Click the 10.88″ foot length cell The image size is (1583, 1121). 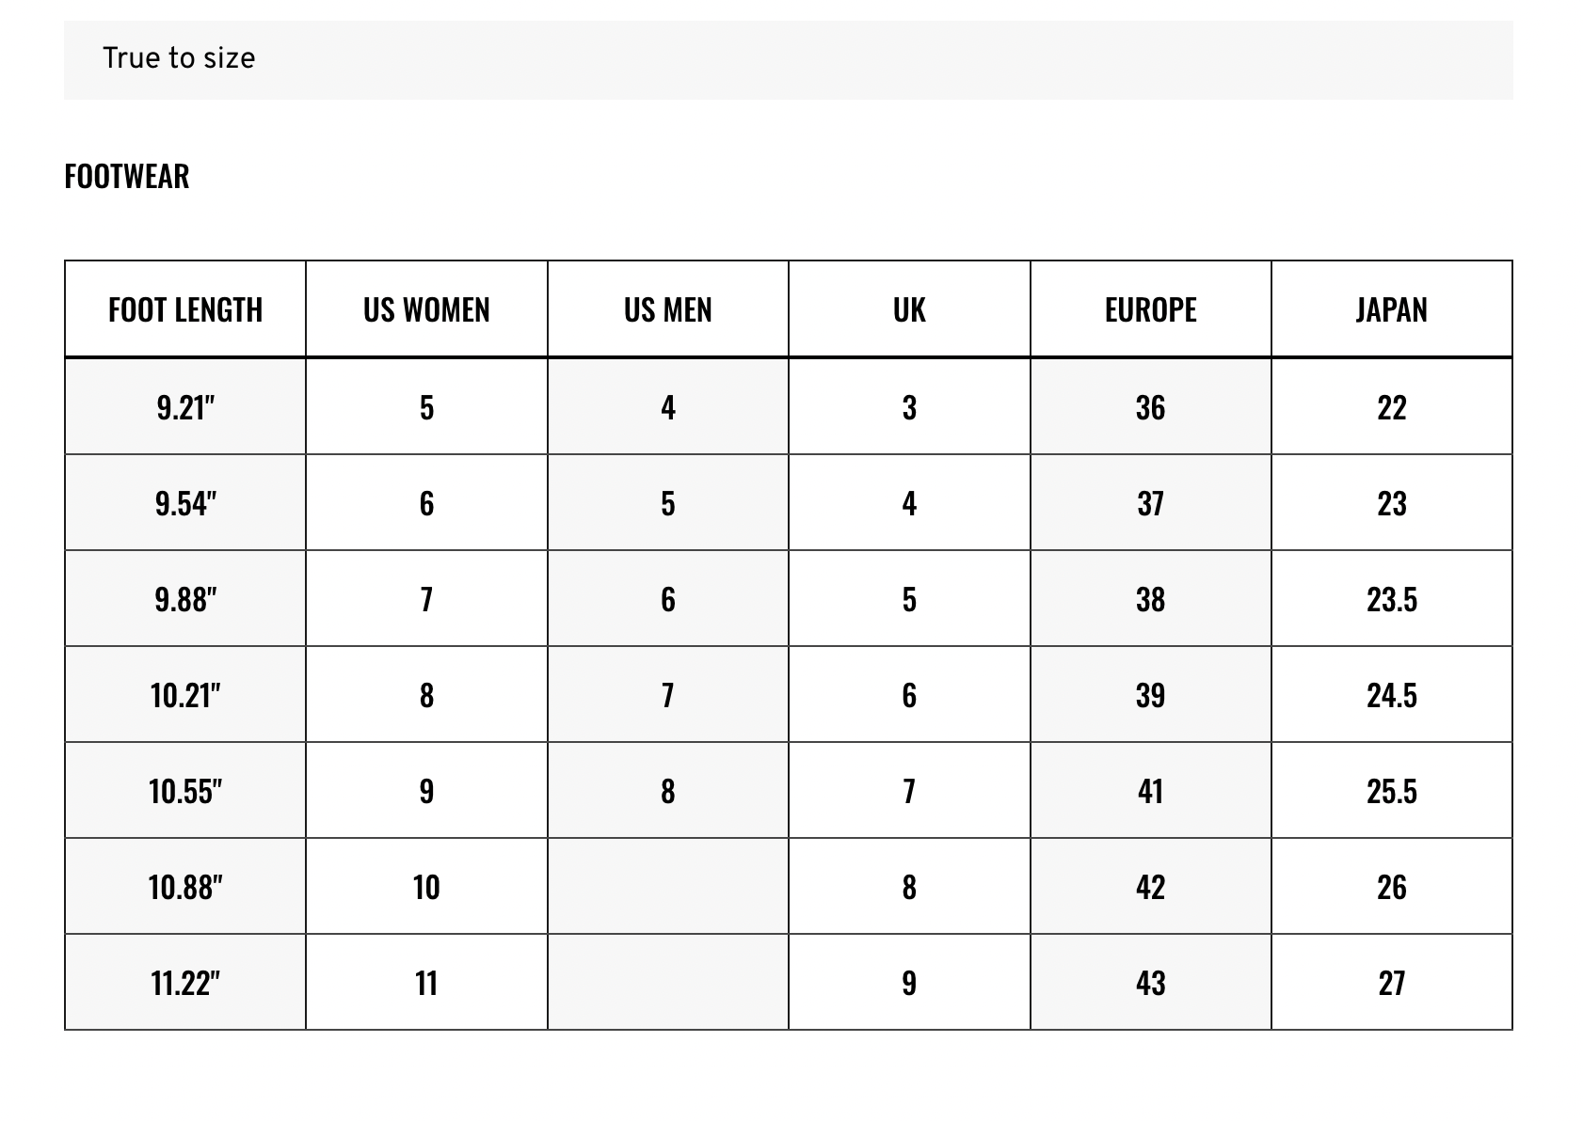tap(185, 887)
